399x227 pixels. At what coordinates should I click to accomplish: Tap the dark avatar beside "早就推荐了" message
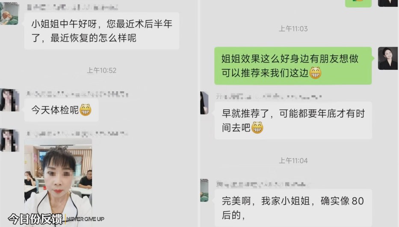pyautogui.click(x=204, y=103)
